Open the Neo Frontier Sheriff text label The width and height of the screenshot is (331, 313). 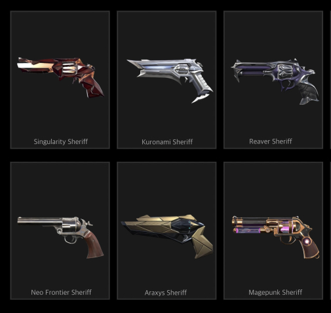[61, 292]
